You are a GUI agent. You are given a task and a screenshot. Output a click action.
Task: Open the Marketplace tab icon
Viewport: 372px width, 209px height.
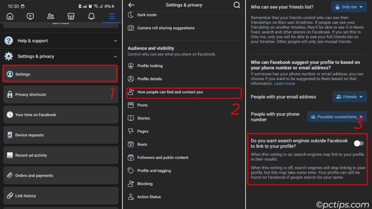(x=71, y=16)
